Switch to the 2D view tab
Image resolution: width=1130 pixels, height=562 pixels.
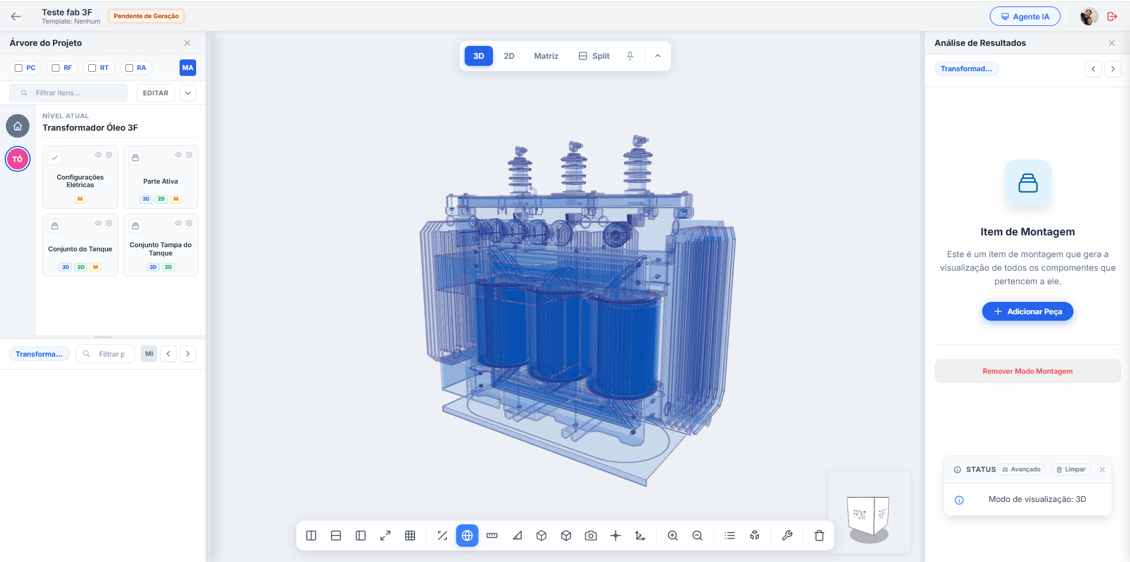tap(509, 56)
